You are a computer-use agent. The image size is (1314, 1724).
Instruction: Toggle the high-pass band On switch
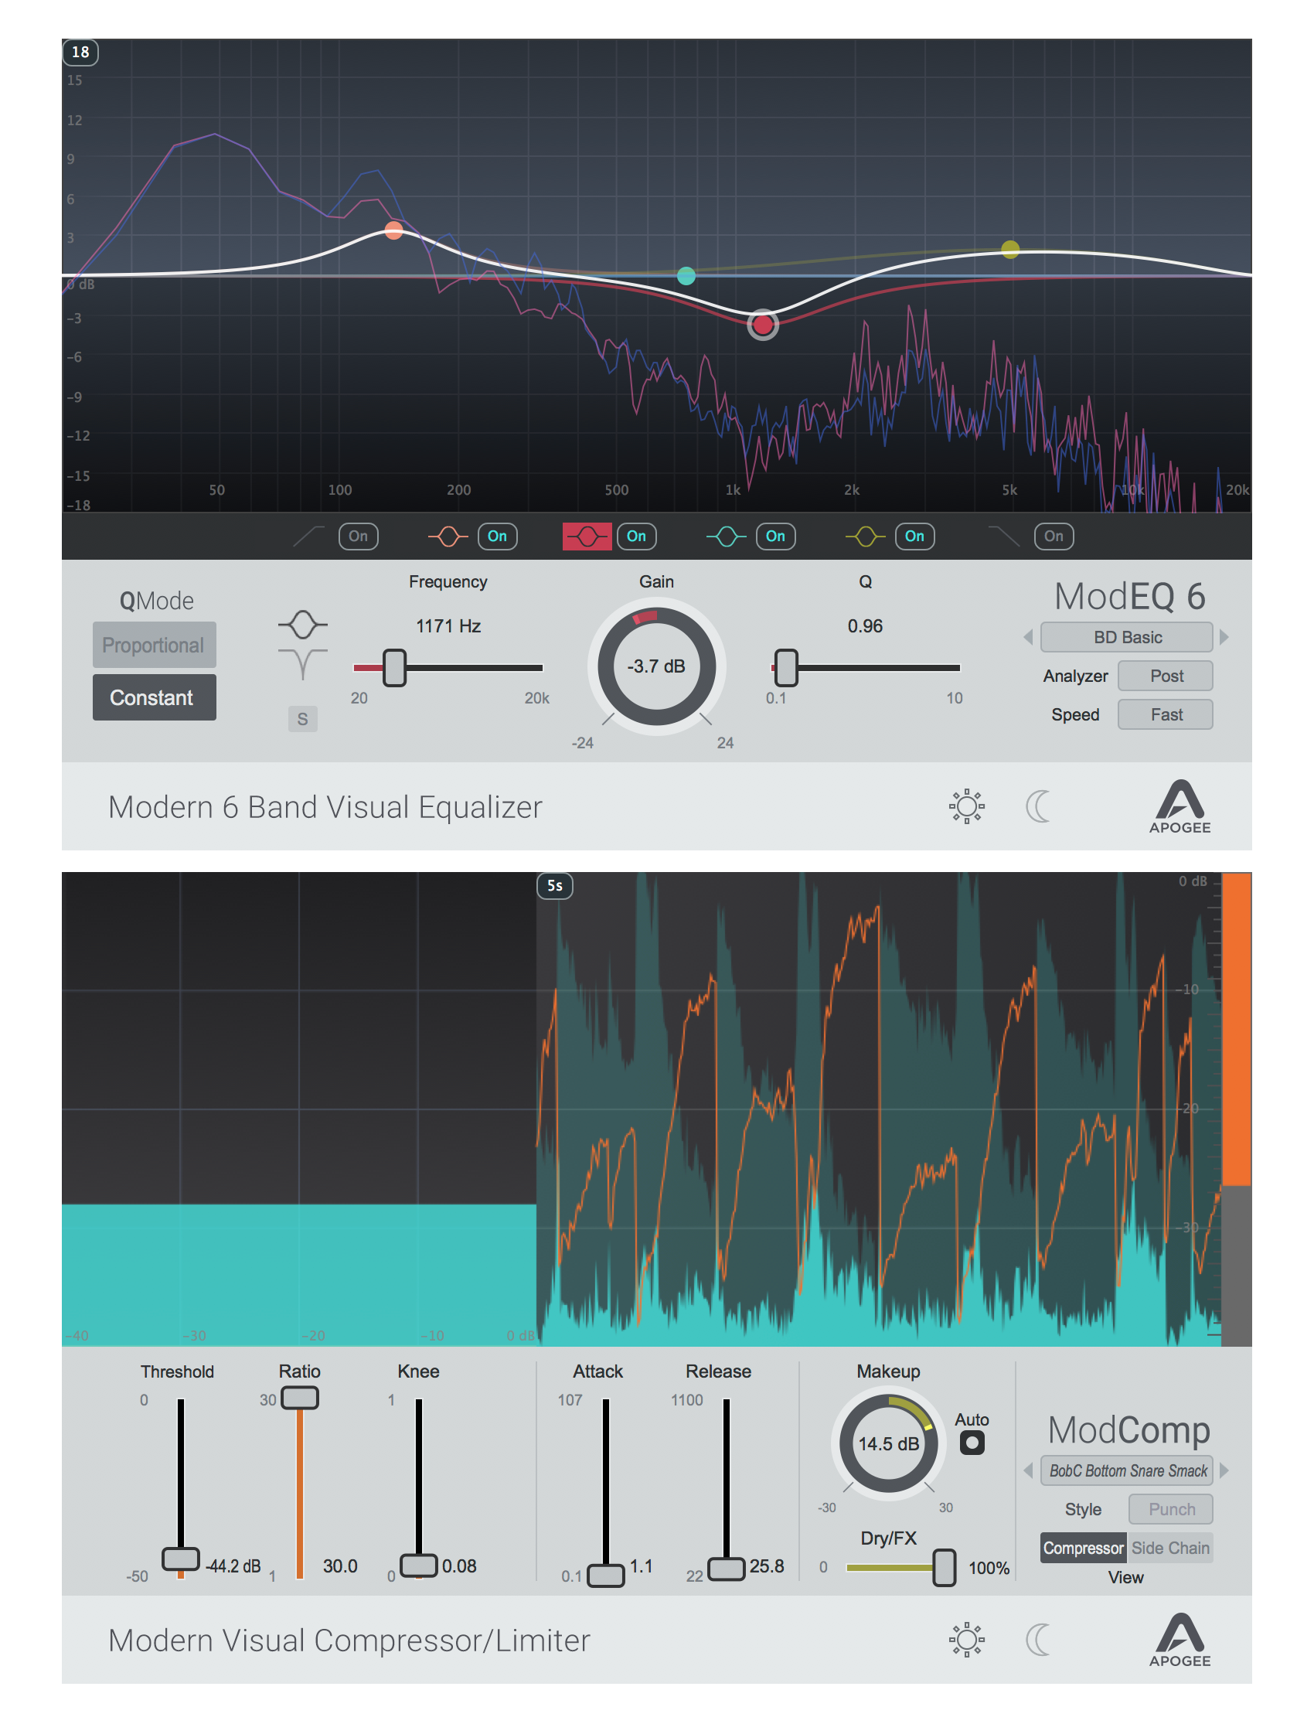point(358,537)
